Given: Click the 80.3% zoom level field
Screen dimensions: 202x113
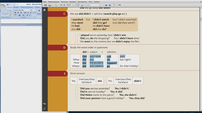Looking at the screenshot, I should (69, 5).
